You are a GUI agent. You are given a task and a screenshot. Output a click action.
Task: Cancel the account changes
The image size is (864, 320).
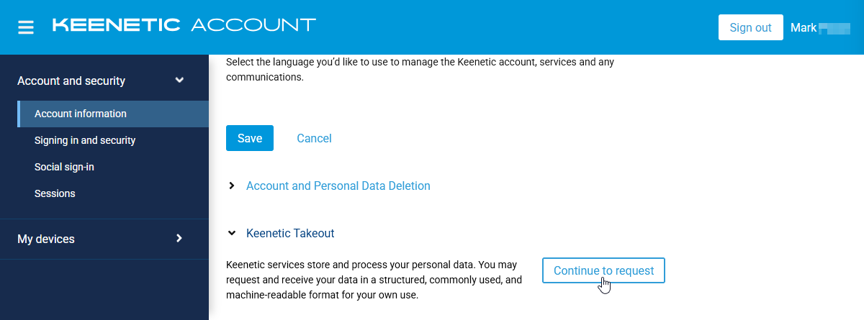(314, 138)
